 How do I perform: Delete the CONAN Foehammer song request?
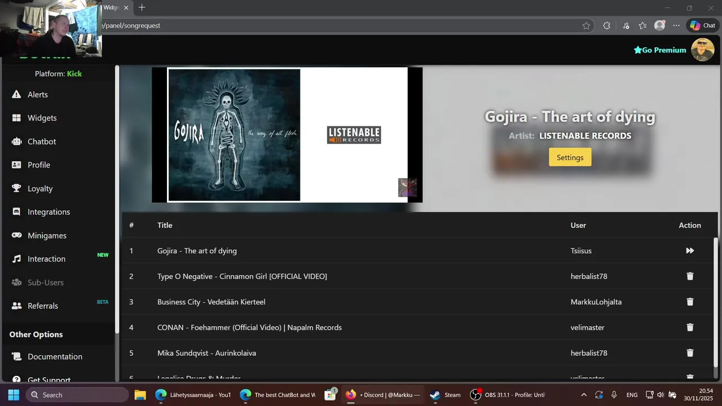coord(690,327)
